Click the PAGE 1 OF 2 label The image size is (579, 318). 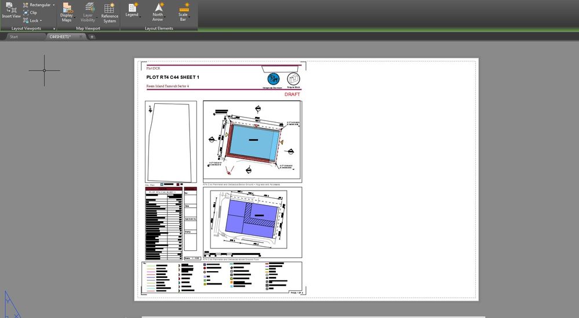[x=297, y=293]
